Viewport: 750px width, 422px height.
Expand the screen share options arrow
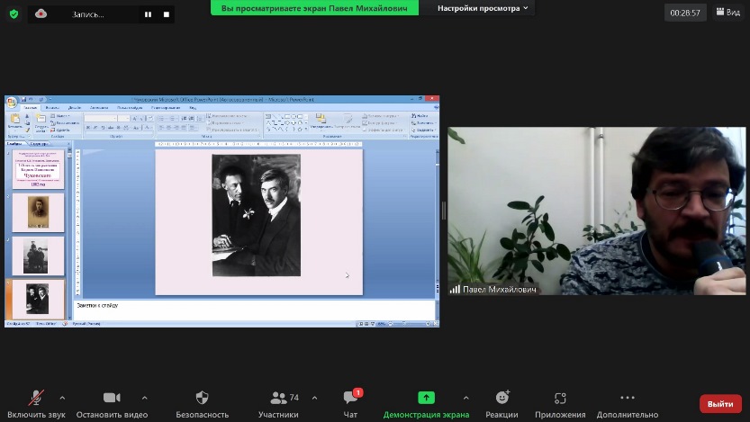pyautogui.click(x=465, y=398)
